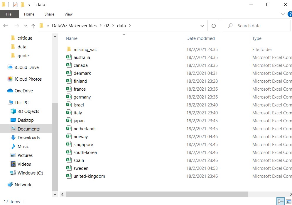Click the Properties quick access checkmark icon
The height and width of the screenshot is (205, 292).
pyautogui.click(x=15, y=5)
